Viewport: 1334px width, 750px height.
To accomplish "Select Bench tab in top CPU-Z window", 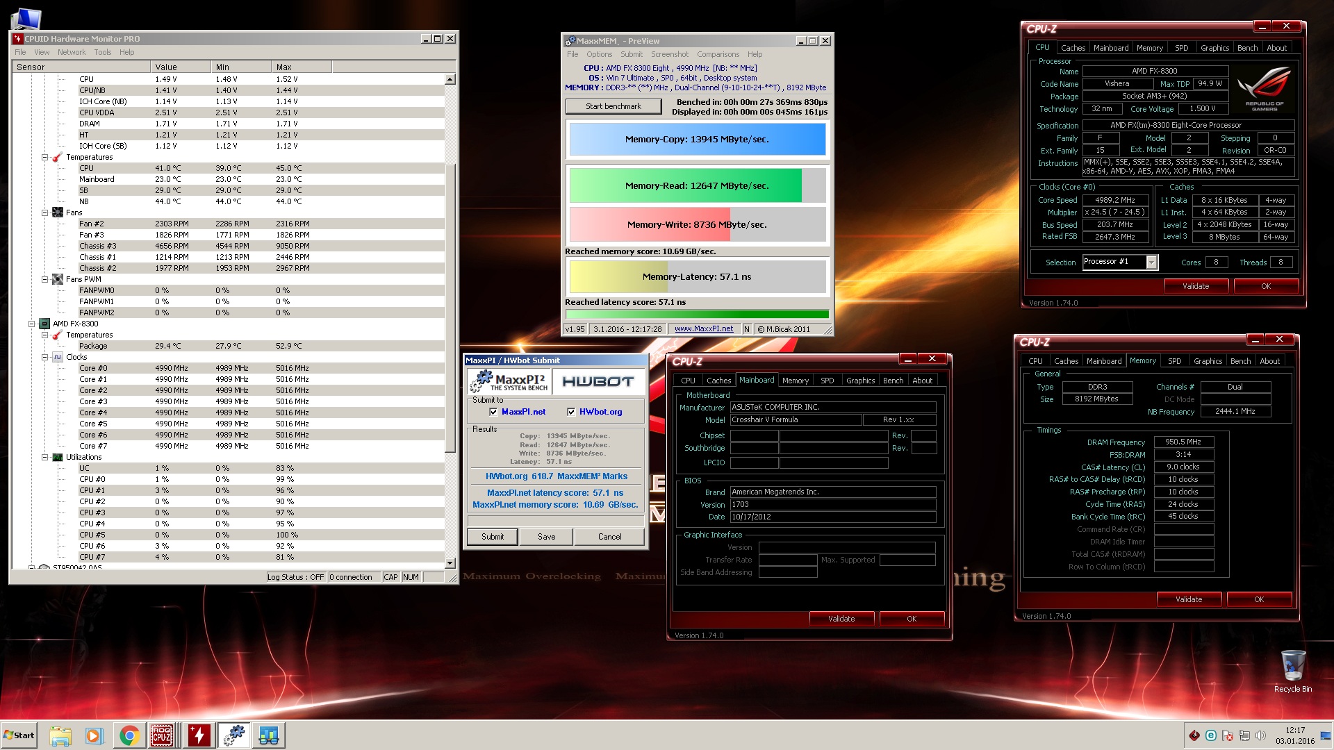I will point(1247,48).
